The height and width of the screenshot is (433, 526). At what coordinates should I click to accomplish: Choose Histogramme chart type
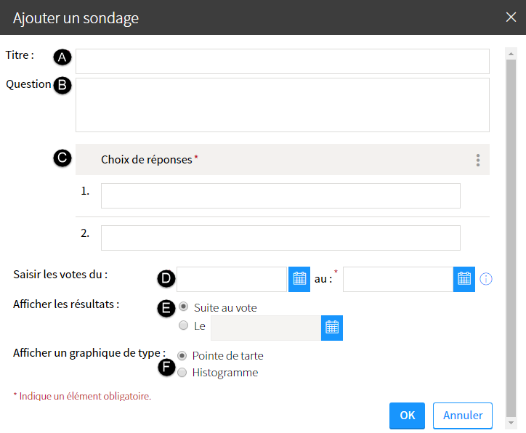[182, 372]
